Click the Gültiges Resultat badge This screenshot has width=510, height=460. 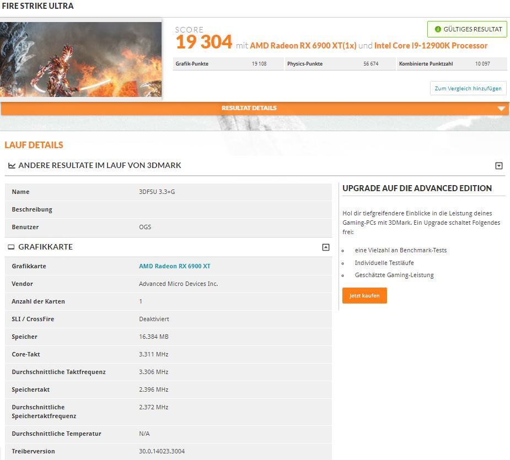tap(467, 29)
